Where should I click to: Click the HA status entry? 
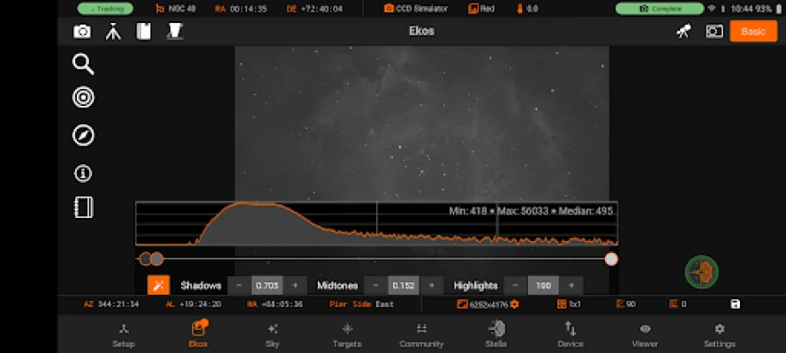pyautogui.click(x=275, y=304)
